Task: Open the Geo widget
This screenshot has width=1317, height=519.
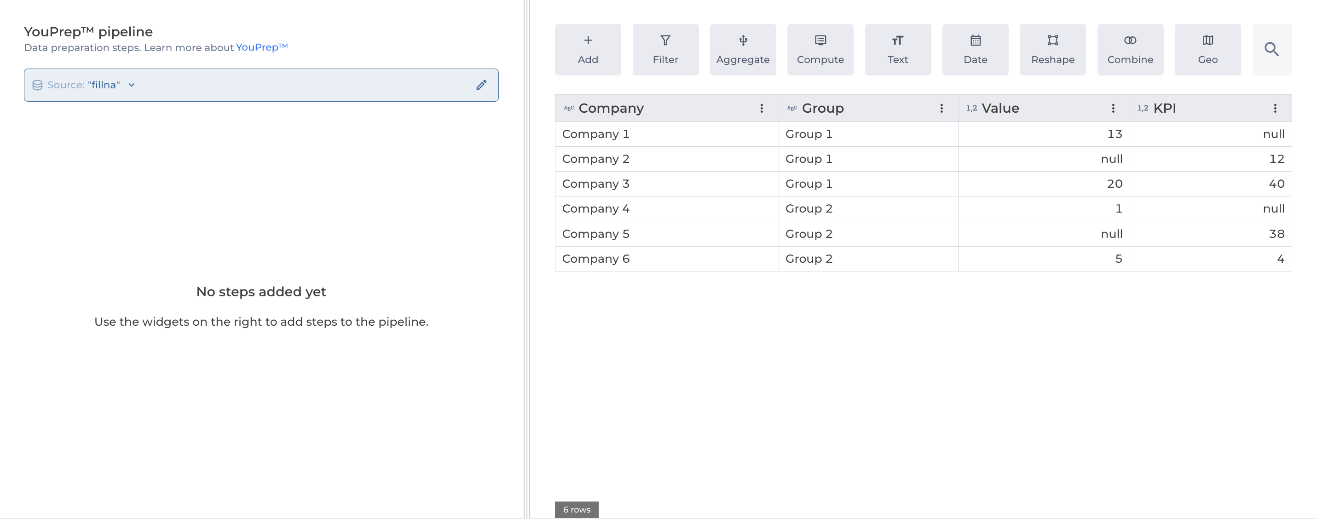Action: (x=1207, y=50)
